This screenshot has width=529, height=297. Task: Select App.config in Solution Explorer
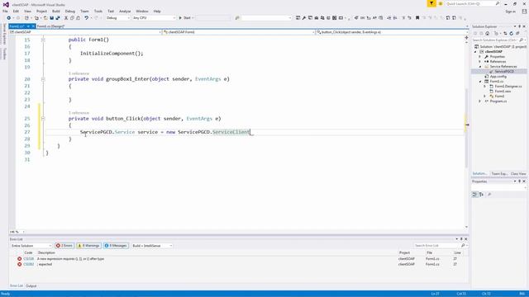498,77
